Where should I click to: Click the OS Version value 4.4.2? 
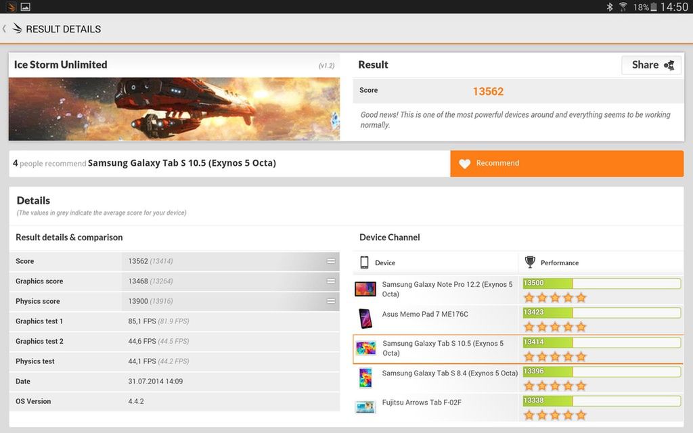(136, 401)
